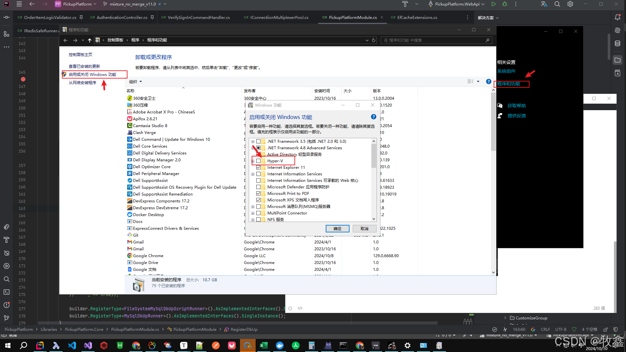Check .NET Framework 3.5 checkbox

tap(259, 141)
